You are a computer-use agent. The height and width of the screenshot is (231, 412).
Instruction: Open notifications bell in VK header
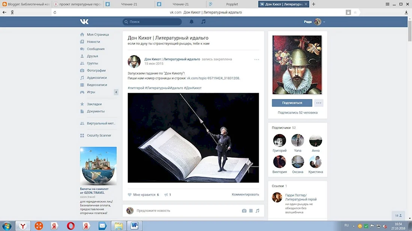click(x=191, y=22)
